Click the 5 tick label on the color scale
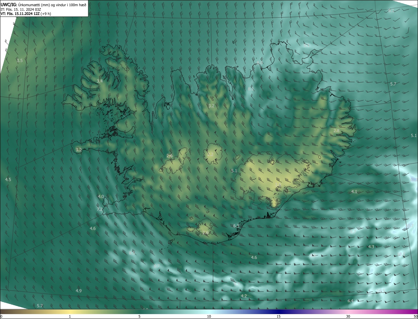Image resolution: width=418 pixels, height=319 pixels. point(139,316)
